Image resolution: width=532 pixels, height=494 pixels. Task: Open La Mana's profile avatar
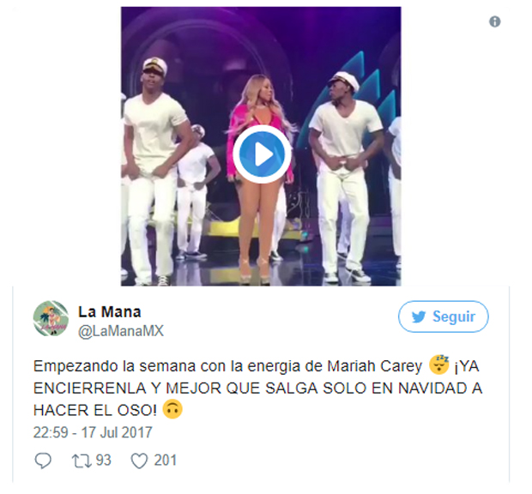coord(51,318)
